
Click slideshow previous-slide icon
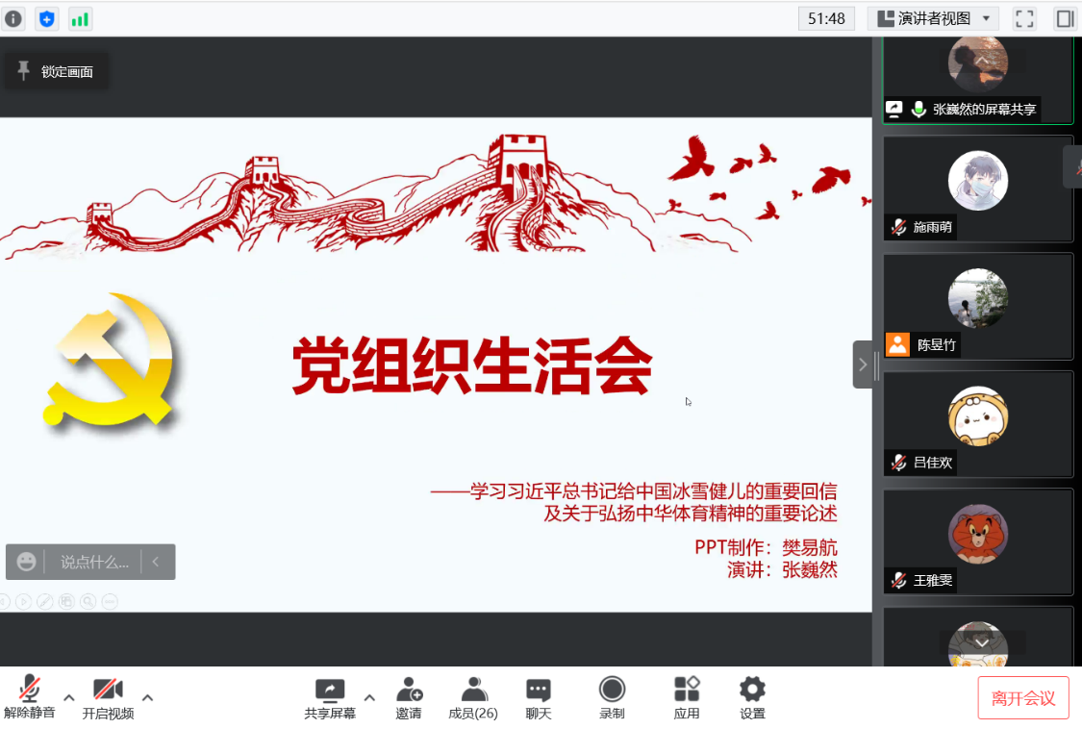(x=4, y=602)
